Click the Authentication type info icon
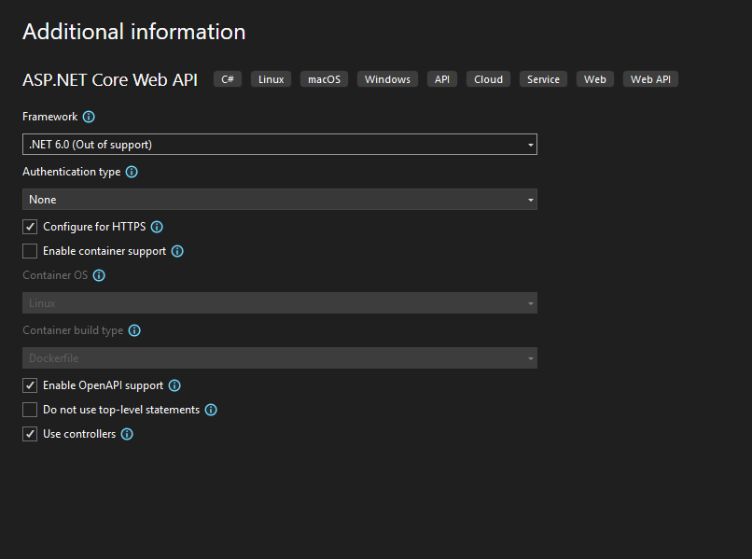 [132, 173]
